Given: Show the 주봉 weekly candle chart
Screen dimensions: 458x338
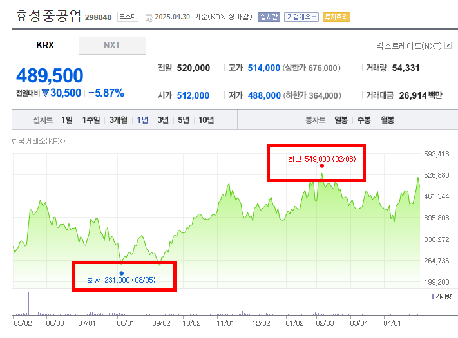Looking at the screenshot, I should (x=364, y=120).
